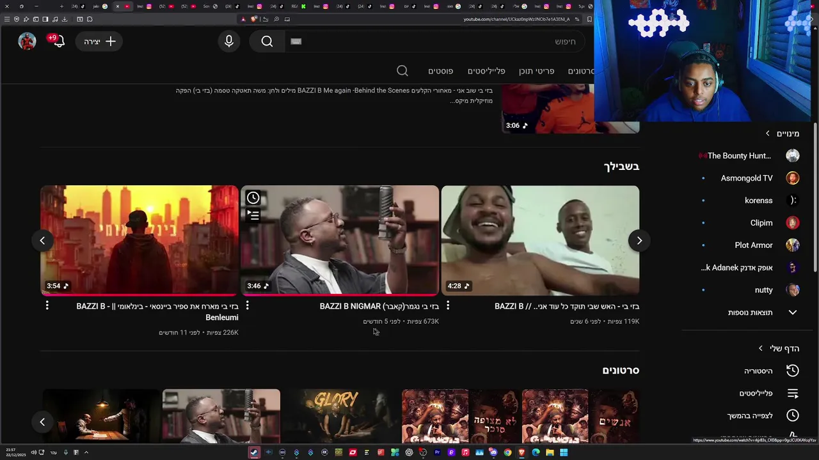Viewport: 819px width, 460px height.
Task: Play the Benleumi video thumbnail
Action: tap(139, 240)
